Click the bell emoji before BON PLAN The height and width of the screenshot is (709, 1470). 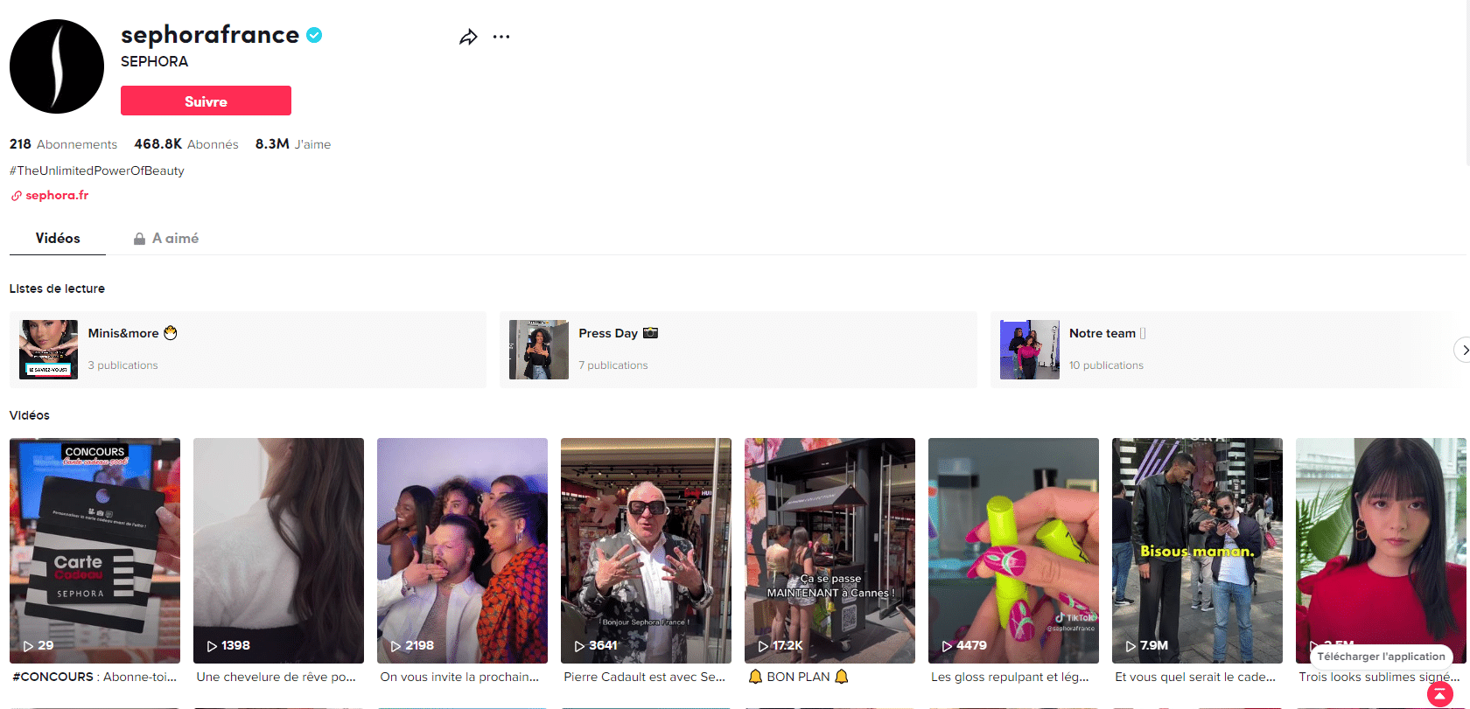click(x=755, y=677)
